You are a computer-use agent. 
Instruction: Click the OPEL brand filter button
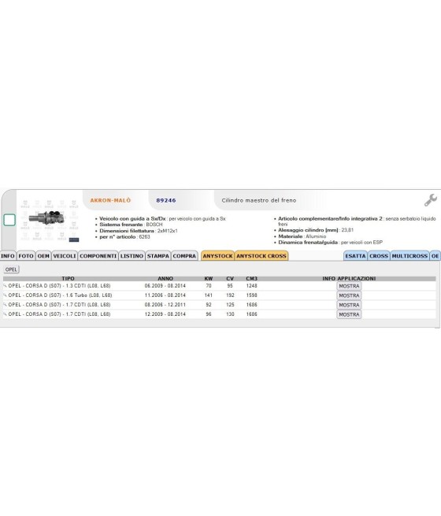11,269
